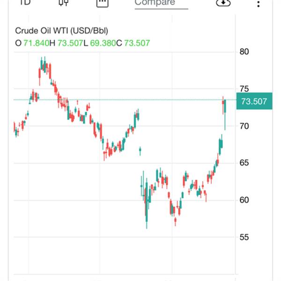This screenshot has height=281, width=281.
Task: Click the 65 price axis label
Action: point(244,163)
